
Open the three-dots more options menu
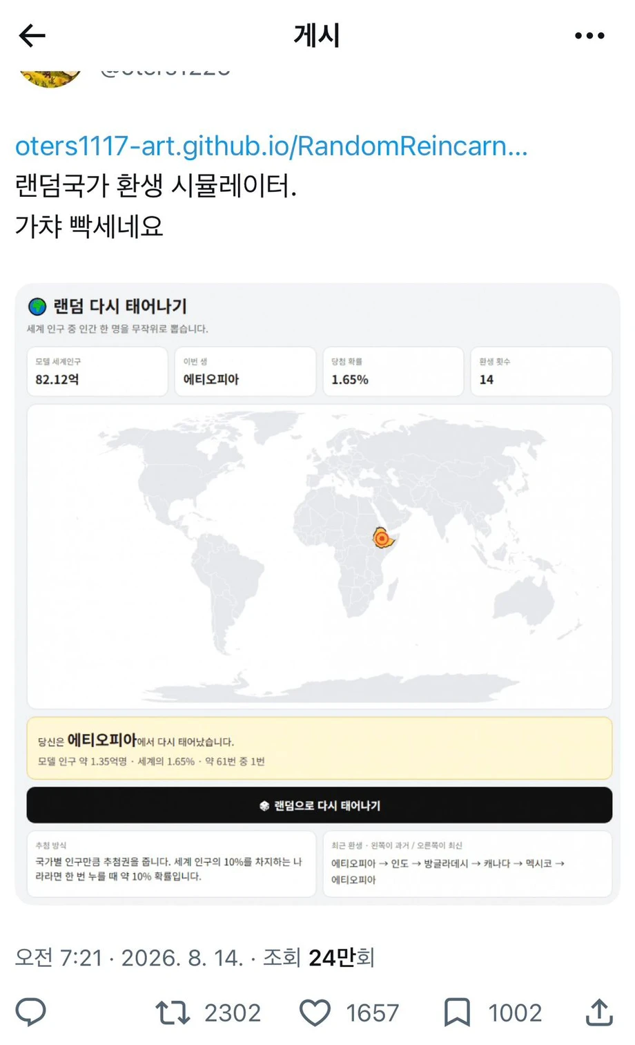pyautogui.click(x=589, y=35)
